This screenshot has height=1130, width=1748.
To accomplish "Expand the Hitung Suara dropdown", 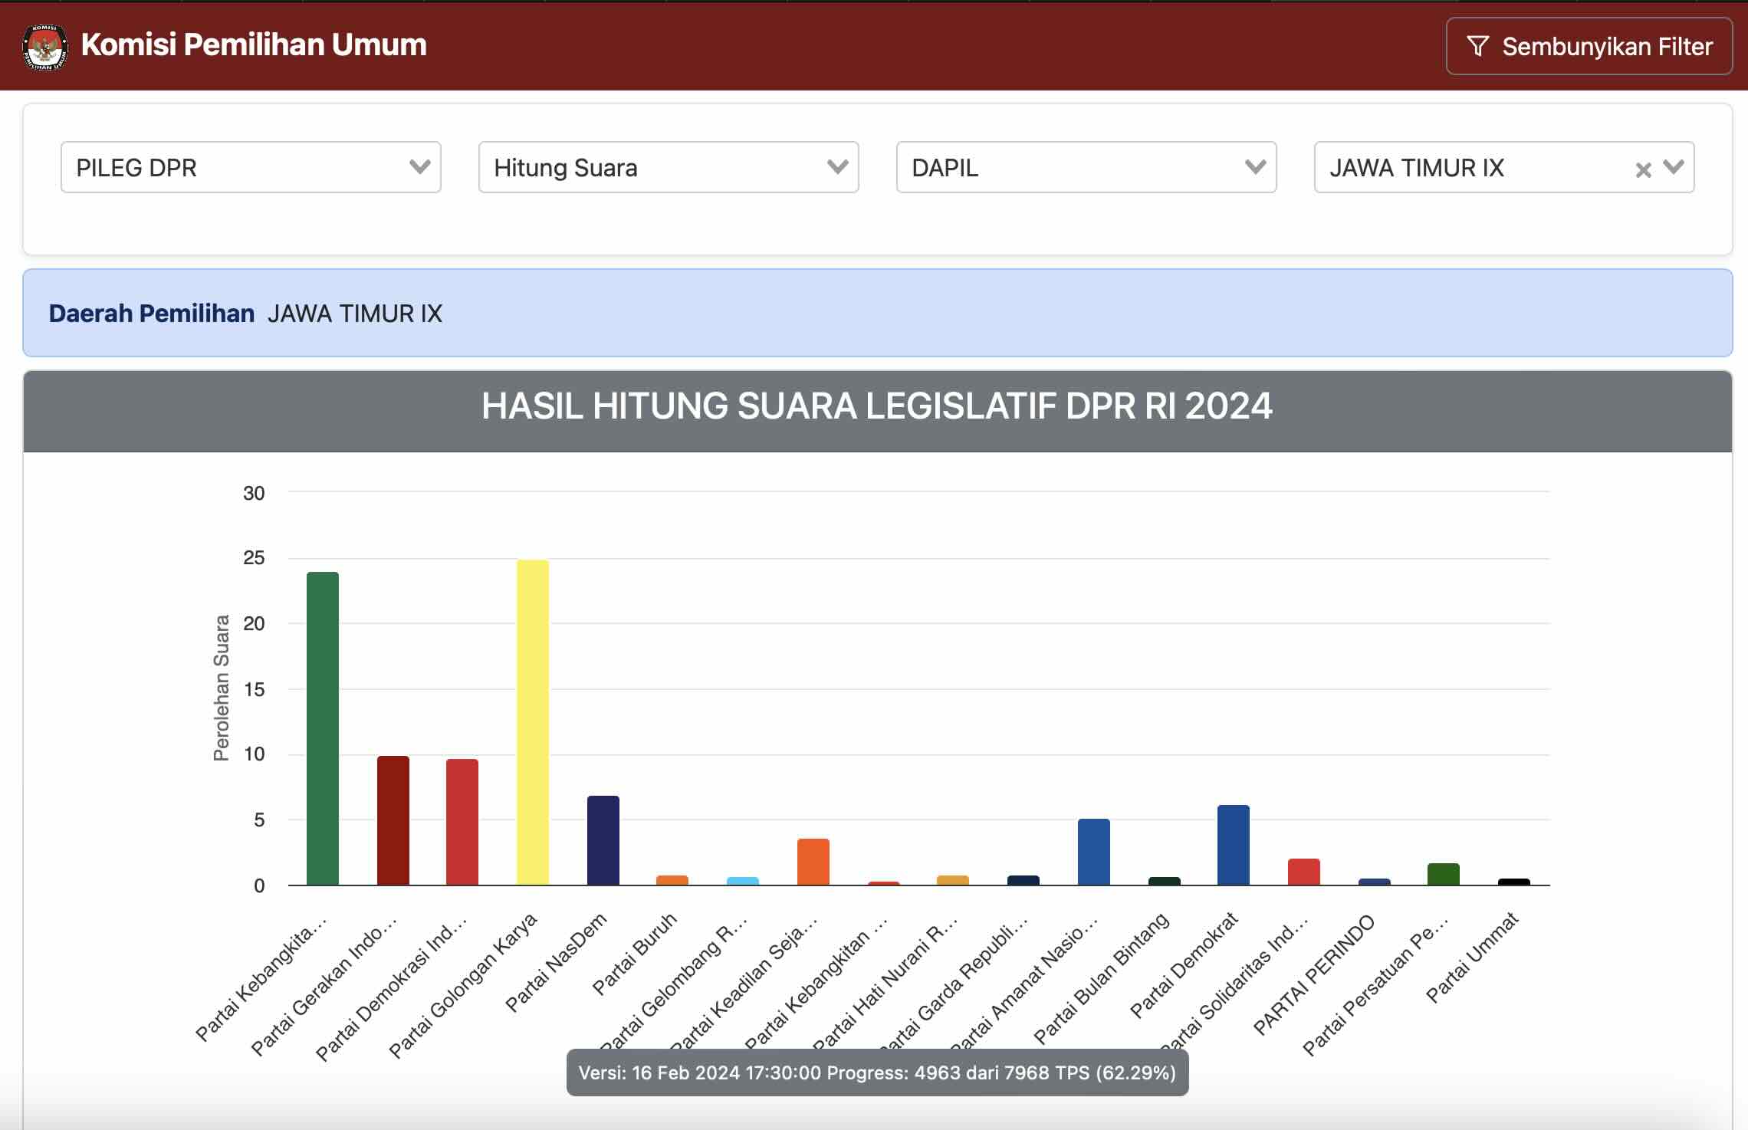I will click(x=668, y=167).
